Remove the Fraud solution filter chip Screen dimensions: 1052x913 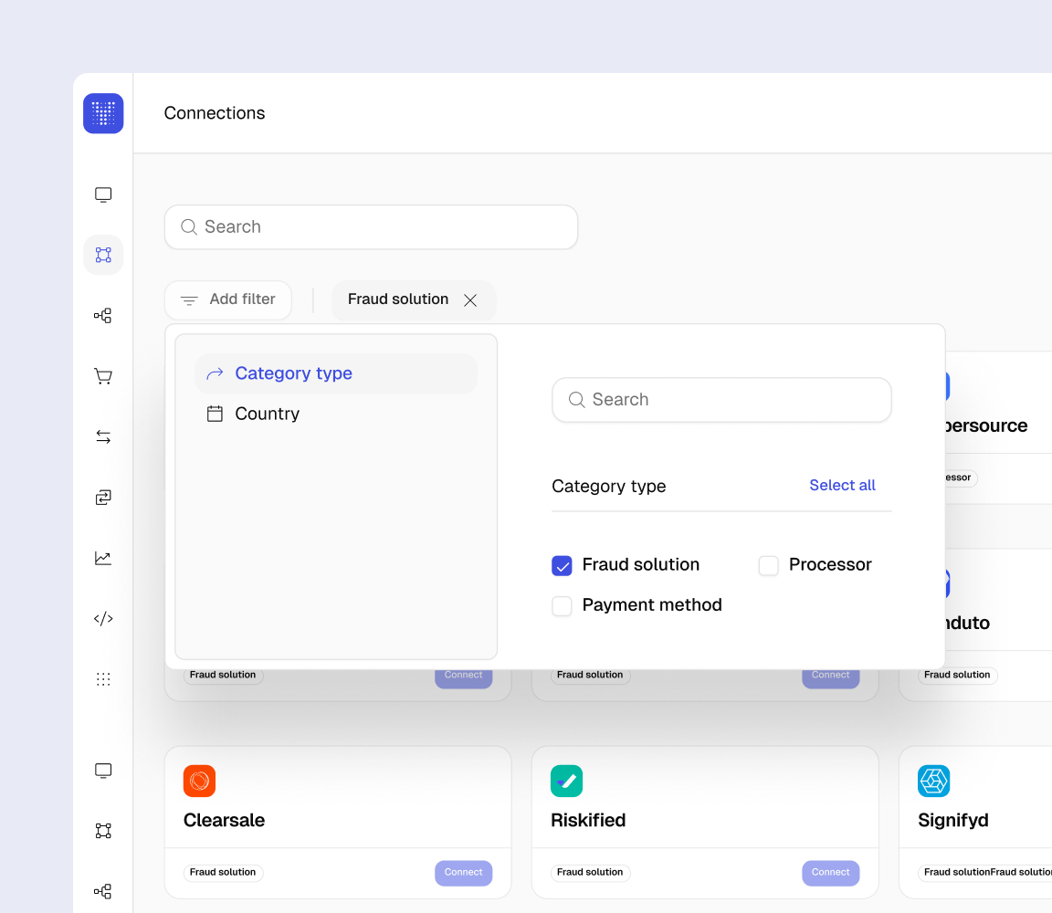(x=470, y=300)
